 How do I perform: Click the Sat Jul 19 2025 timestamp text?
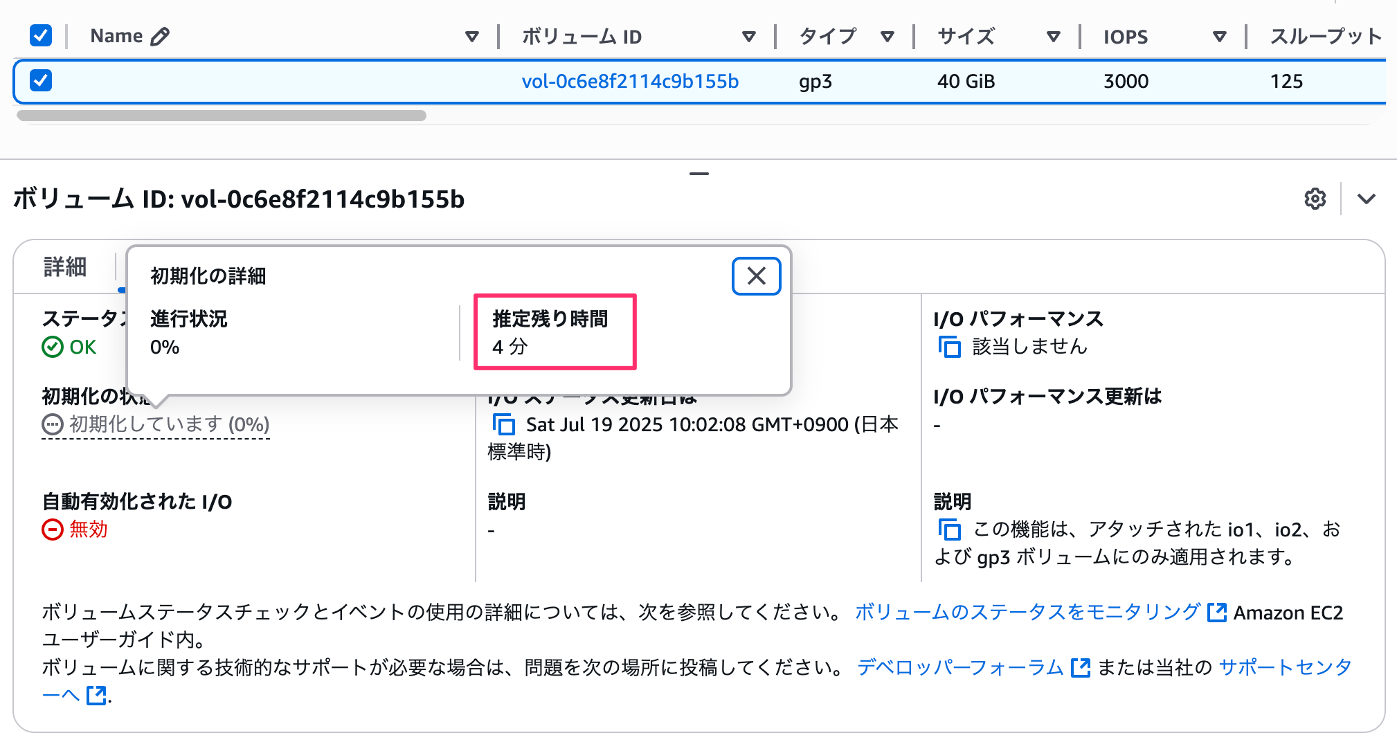pyautogui.click(x=693, y=438)
